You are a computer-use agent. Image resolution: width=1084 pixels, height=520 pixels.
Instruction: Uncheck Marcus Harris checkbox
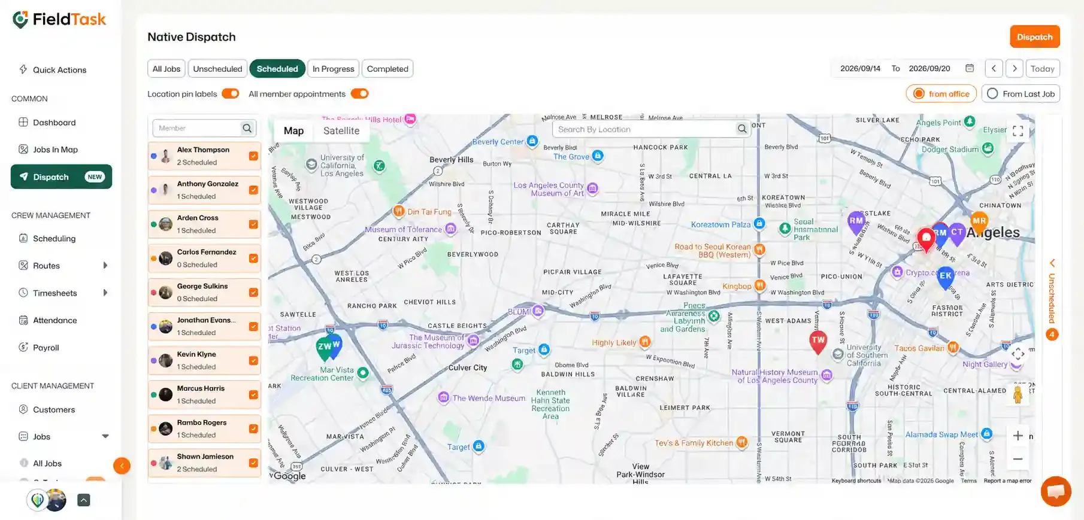(x=253, y=395)
